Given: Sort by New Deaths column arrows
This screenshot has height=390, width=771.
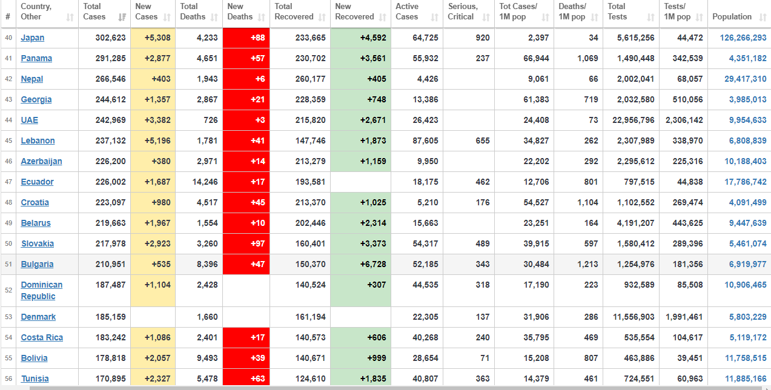Looking at the screenshot, I should point(262,18).
